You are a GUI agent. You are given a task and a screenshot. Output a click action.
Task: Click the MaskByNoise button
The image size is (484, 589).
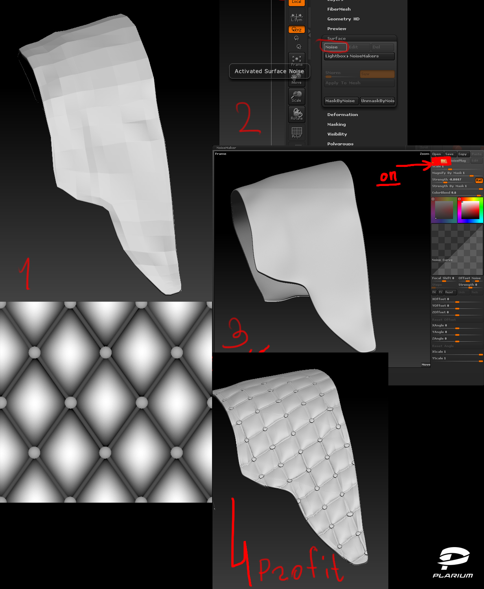coord(341,101)
